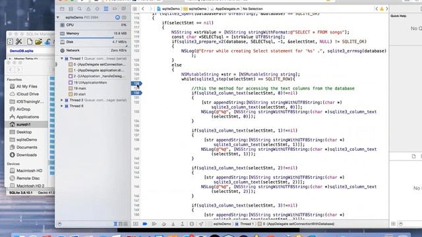Viewport: 422px width, 237px height.
Task: Open the Project navigator folder icon
Action: click(x=62, y=9)
